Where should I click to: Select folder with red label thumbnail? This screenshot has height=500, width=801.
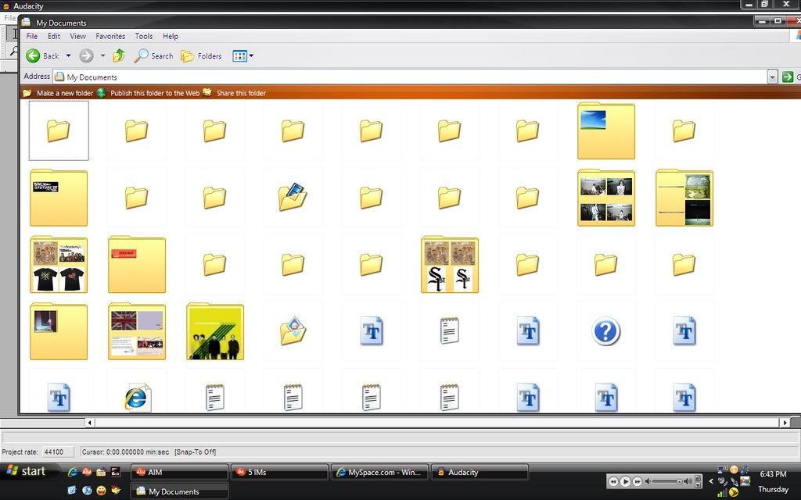(137, 264)
